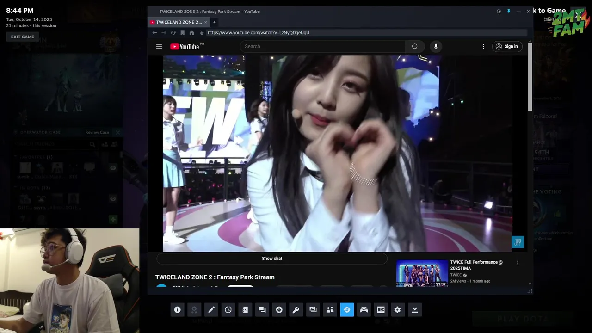This screenshot has width=592, height=333.
Task: Pin the browser window with pin icon
Action: pyautogui.click(x=508, y=12)
